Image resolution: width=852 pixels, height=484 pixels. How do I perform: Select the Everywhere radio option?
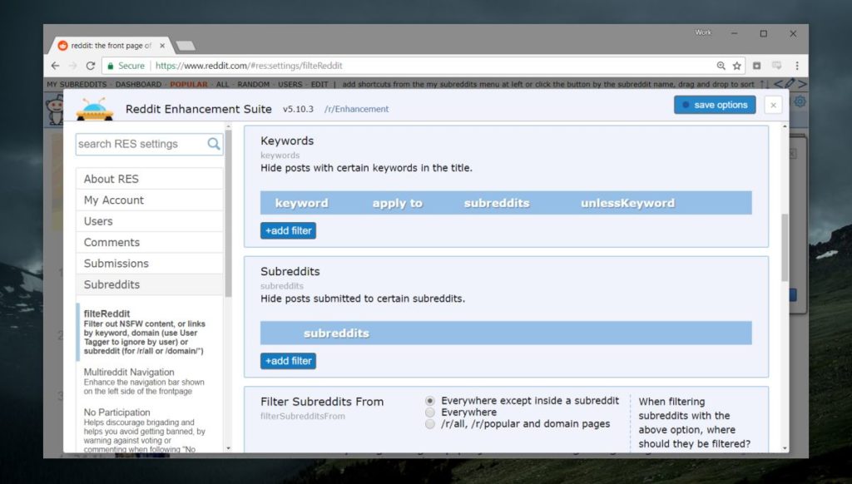click(x=430, y=412)
